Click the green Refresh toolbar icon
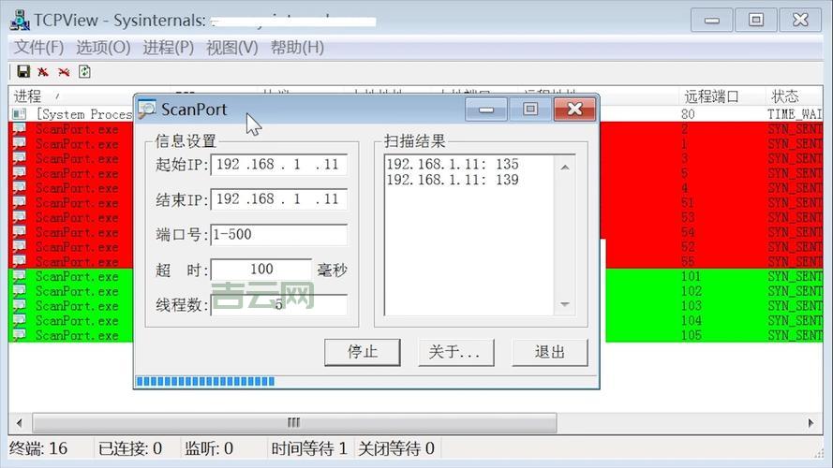The width and height of the screenshot is (833, 468). pyautogui.click(x=84, y=72)
